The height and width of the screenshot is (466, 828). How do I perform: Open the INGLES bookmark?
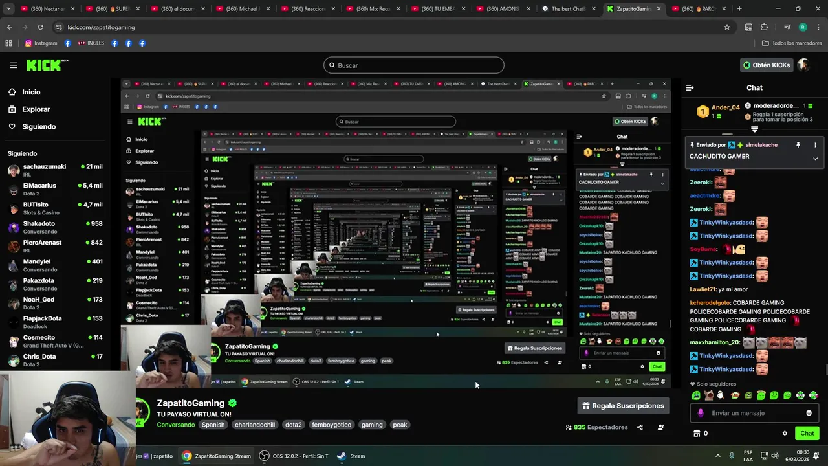tap(91, 43)
